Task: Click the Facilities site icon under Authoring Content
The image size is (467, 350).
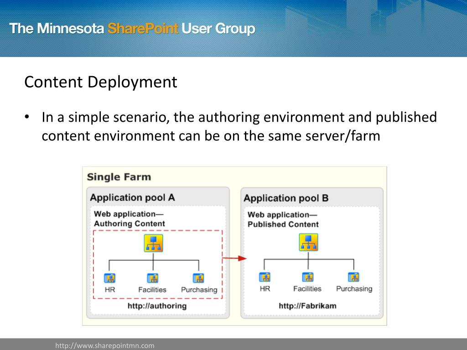Action: 153,278
